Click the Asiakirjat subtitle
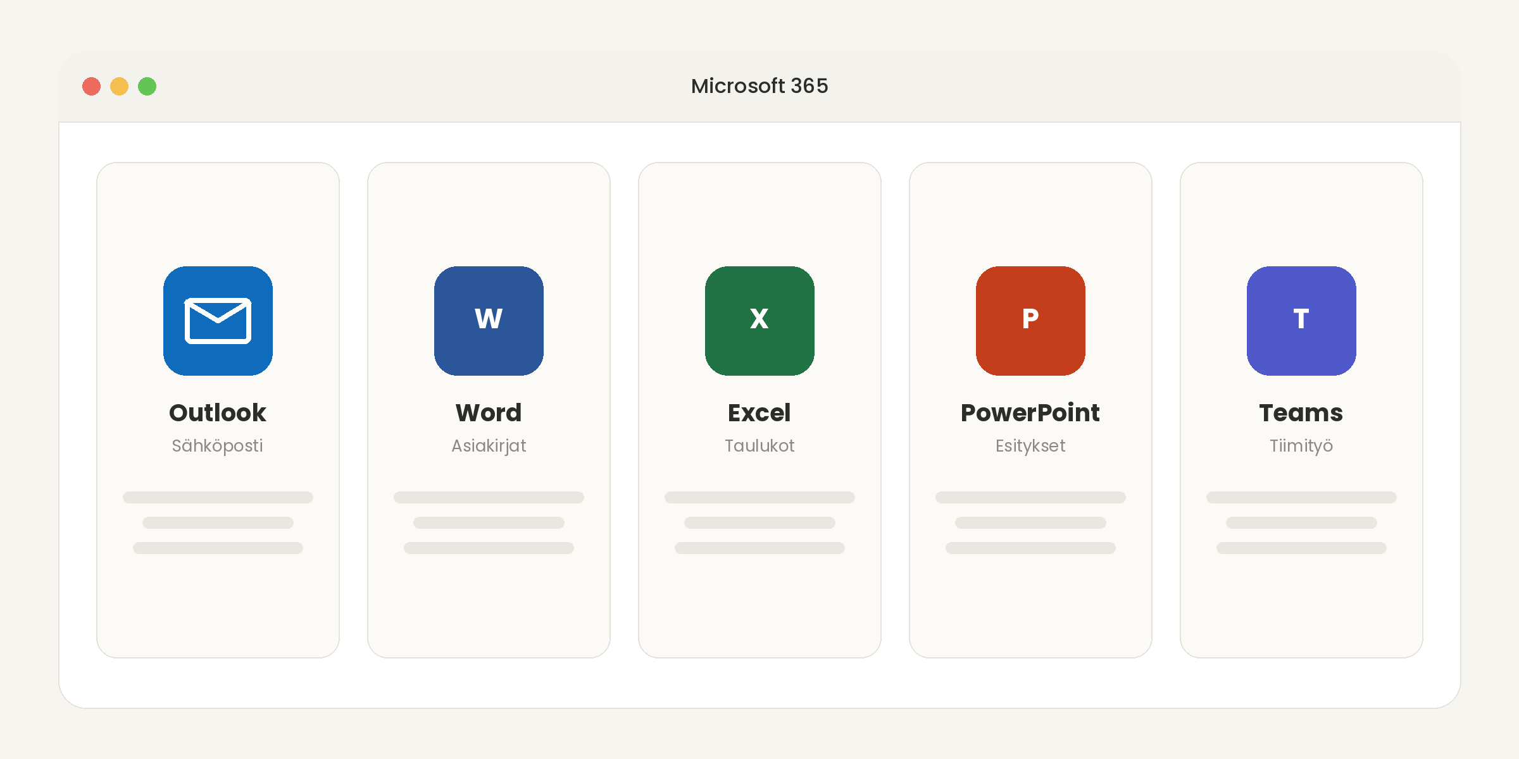Screen dimensions: 1519x759 click(x=489, y=446)
